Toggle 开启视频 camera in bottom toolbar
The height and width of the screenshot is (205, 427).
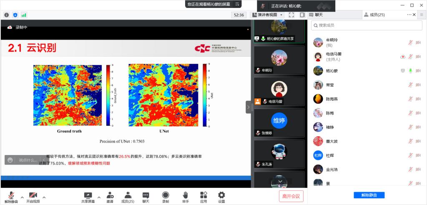[33, 197]
